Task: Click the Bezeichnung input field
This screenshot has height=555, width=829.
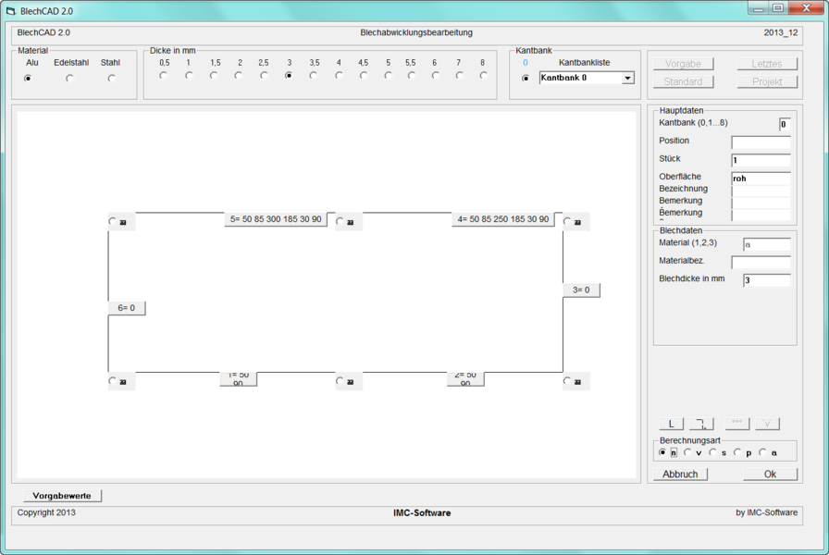Action: 761,191
